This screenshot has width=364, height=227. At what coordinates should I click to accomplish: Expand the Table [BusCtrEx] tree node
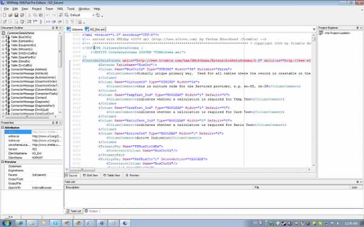click(x=3, y=37)
